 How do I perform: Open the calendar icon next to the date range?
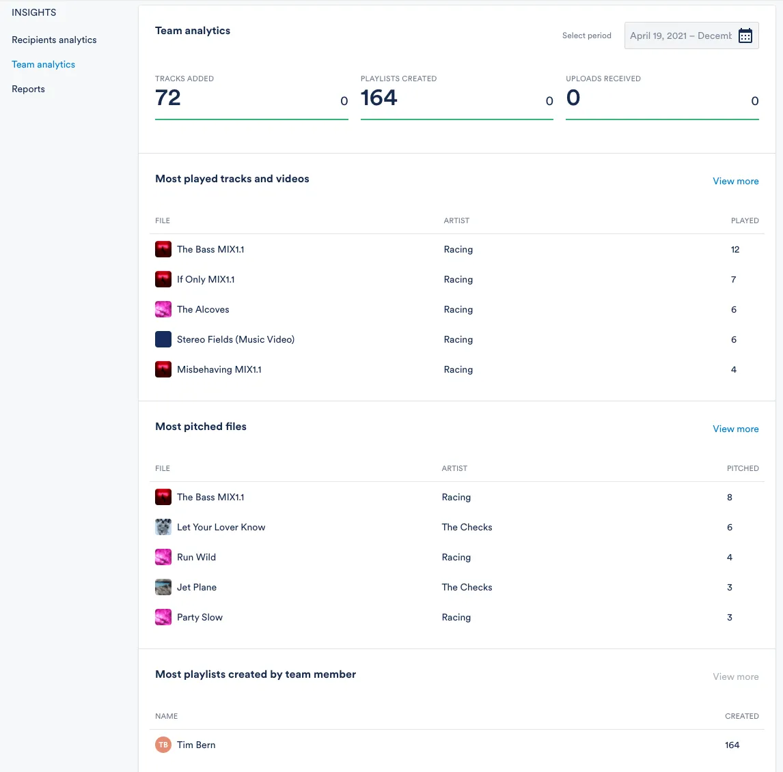pos(745,35)
